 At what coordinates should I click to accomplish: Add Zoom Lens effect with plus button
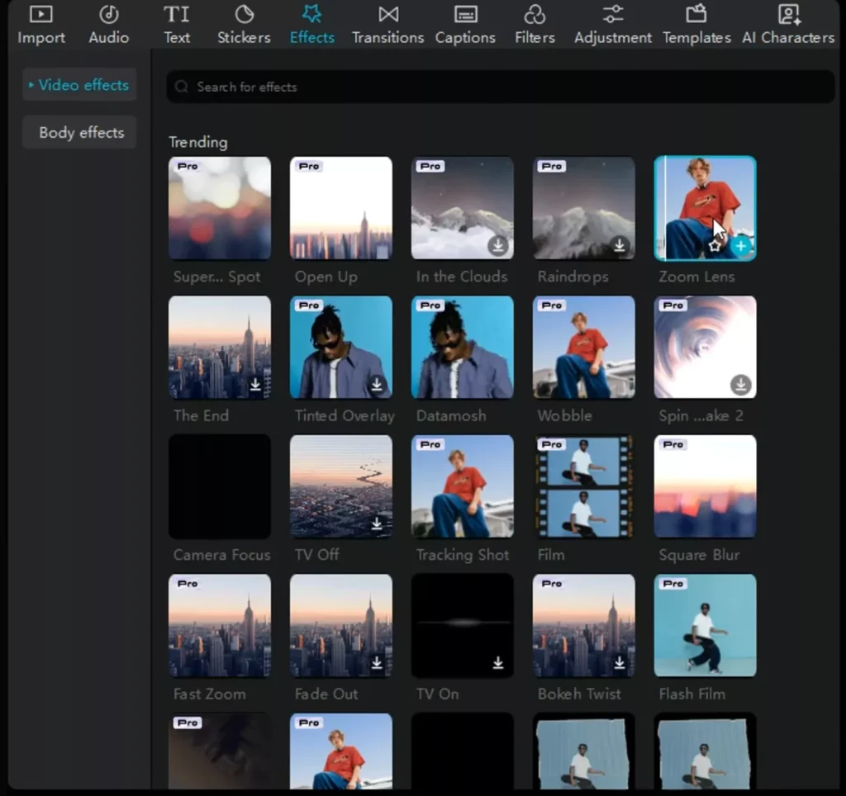click(x=741, y=246)
